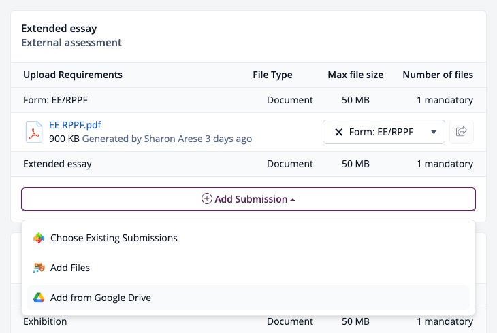Click the 'Extended essay' section heading
497x333 pixels.
click(59, 29)
